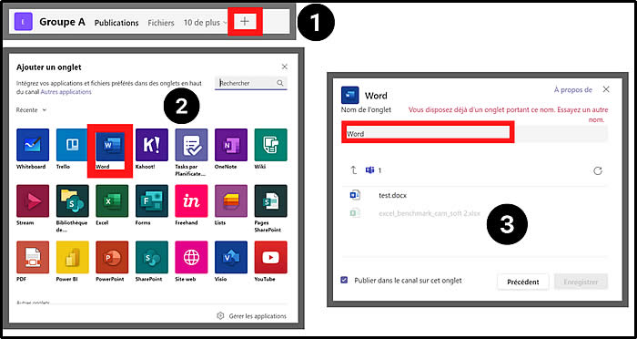Click the Enregistrer button

(x=581, y=282)
